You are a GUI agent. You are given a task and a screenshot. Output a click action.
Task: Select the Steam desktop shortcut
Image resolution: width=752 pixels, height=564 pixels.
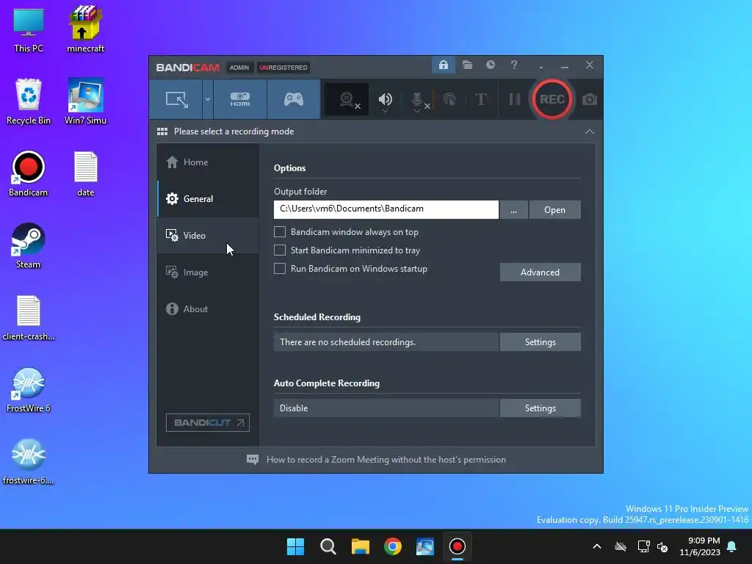(29, 245)
